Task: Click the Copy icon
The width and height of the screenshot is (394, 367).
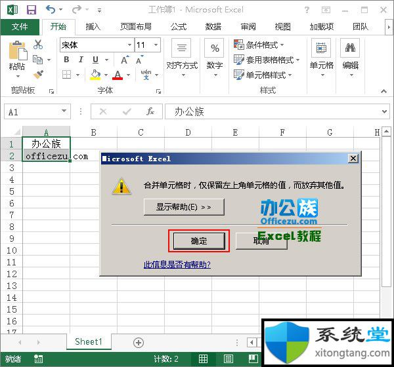Action: 38,60
